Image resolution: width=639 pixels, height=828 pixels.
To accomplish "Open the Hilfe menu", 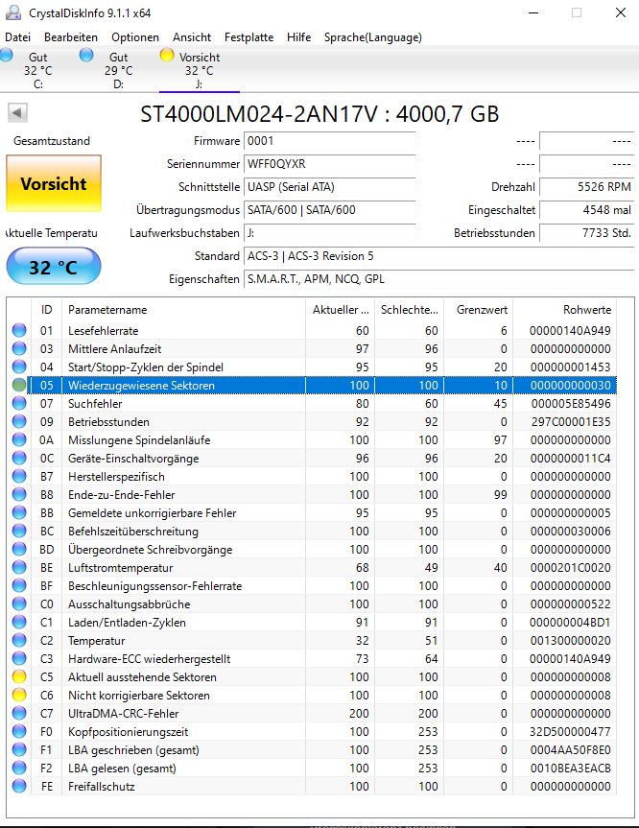I will tap(299, 37).
